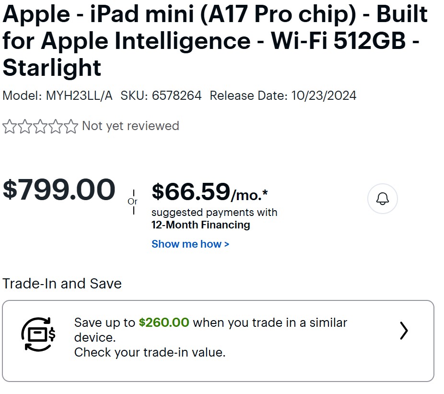
Task: Click the release date 10/23/2024
Action: (324, 95)
